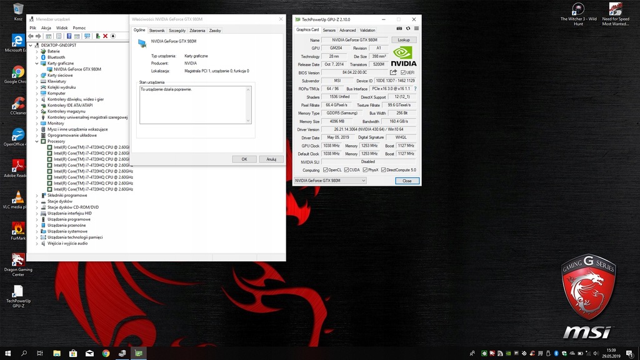
Task: Collapse the Procesory category
Action: [37, 141]
